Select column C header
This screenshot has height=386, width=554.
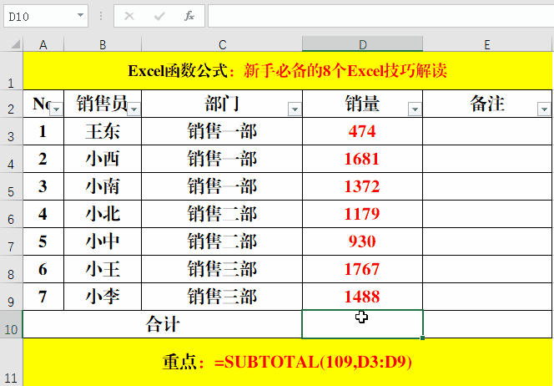(x=222, y=44)
